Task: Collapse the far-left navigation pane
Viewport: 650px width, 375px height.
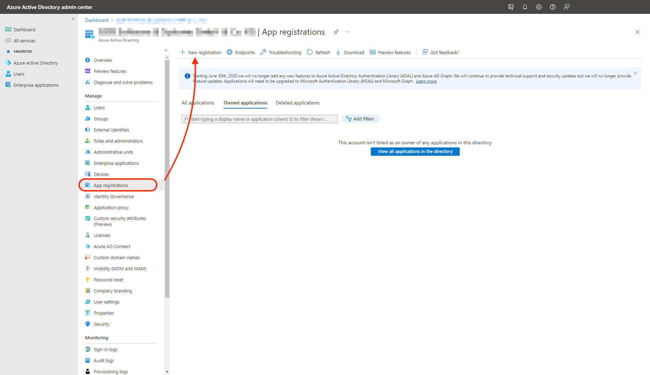Action: (x=73, y=19)
